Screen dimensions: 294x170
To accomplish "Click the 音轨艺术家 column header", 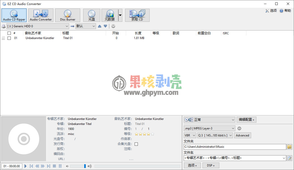I will tap(33, 33).
